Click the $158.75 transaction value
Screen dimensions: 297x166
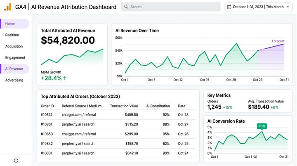pos(132,144)
